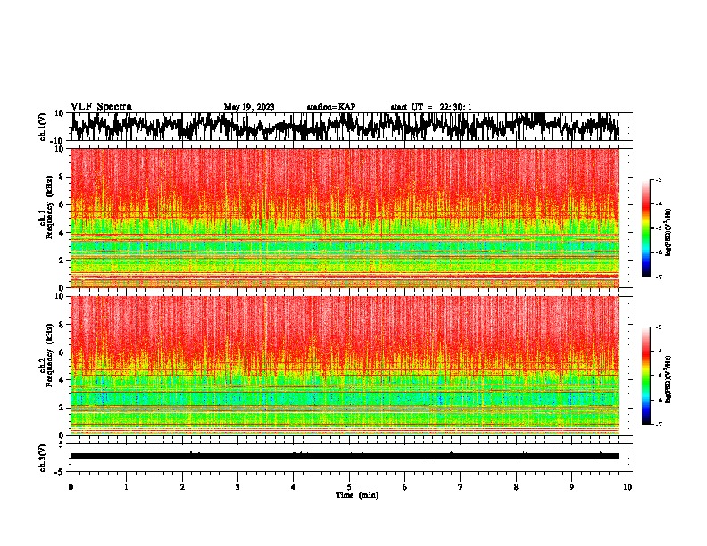Click time axis tick label "2"
Screen dimensions: 707x546
182,487
